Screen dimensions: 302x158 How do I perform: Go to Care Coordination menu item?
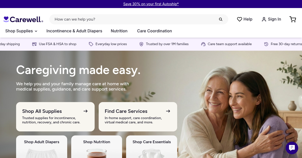pyautogui.click(x=155, y=31)
